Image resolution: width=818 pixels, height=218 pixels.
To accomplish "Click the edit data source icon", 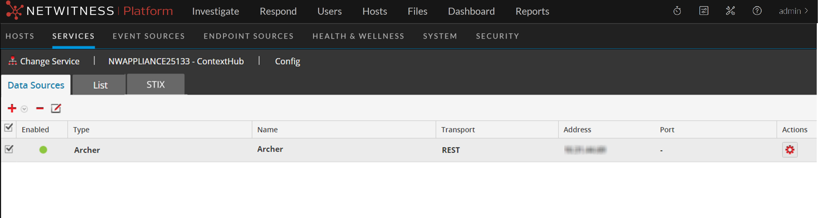I will tap(56, 109).
